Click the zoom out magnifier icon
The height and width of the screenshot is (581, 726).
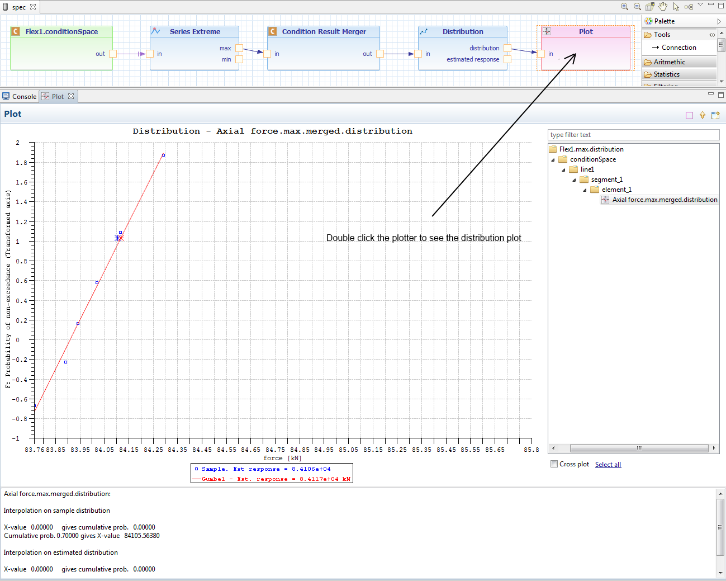pyautogui.click(x=637, y=7)
